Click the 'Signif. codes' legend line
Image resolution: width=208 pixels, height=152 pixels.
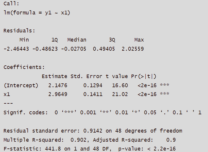tap(102, 113)
